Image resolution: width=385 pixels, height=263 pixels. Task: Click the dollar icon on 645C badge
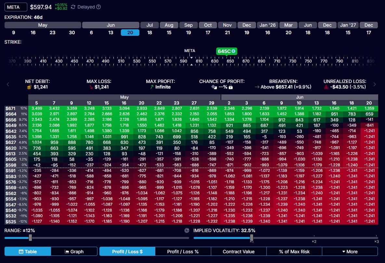233,51
